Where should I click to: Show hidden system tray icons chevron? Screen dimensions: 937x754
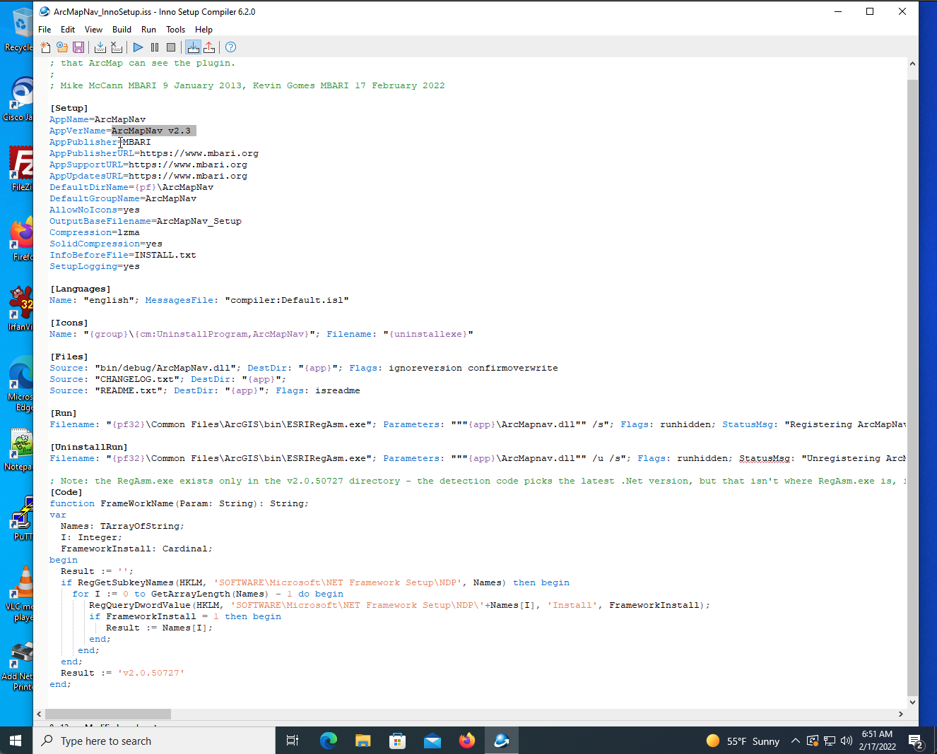tap(795, 741)
